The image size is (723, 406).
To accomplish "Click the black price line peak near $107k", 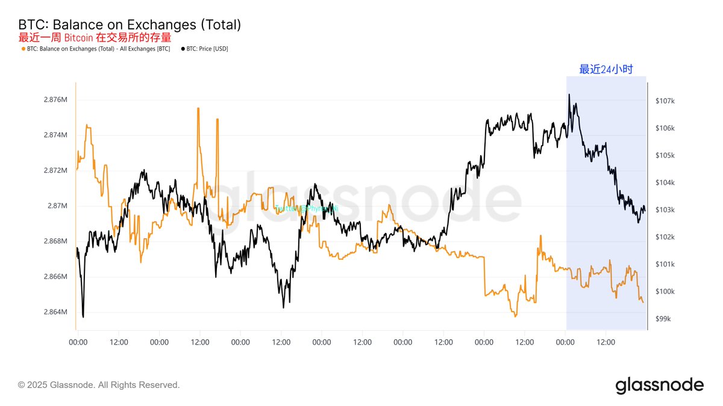I will (568, 95).
